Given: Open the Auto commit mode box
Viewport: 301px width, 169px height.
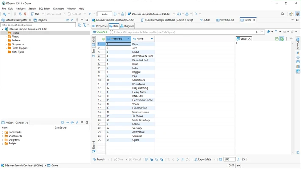Looking at the screenshot, I should coord(105,14).
